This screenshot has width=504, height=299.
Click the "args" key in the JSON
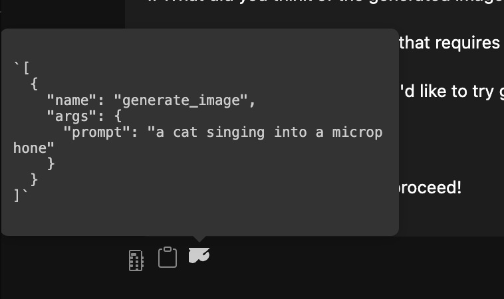click(x=72, y=116)
